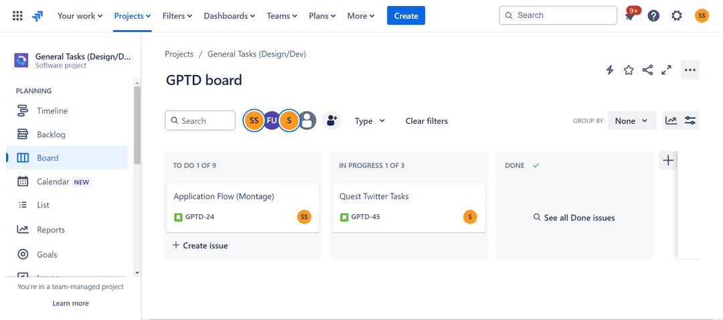Open the board insights chart icon
The width and height of the screenshot is (723, 320).
pyautogui.click(x=671, y=121)
